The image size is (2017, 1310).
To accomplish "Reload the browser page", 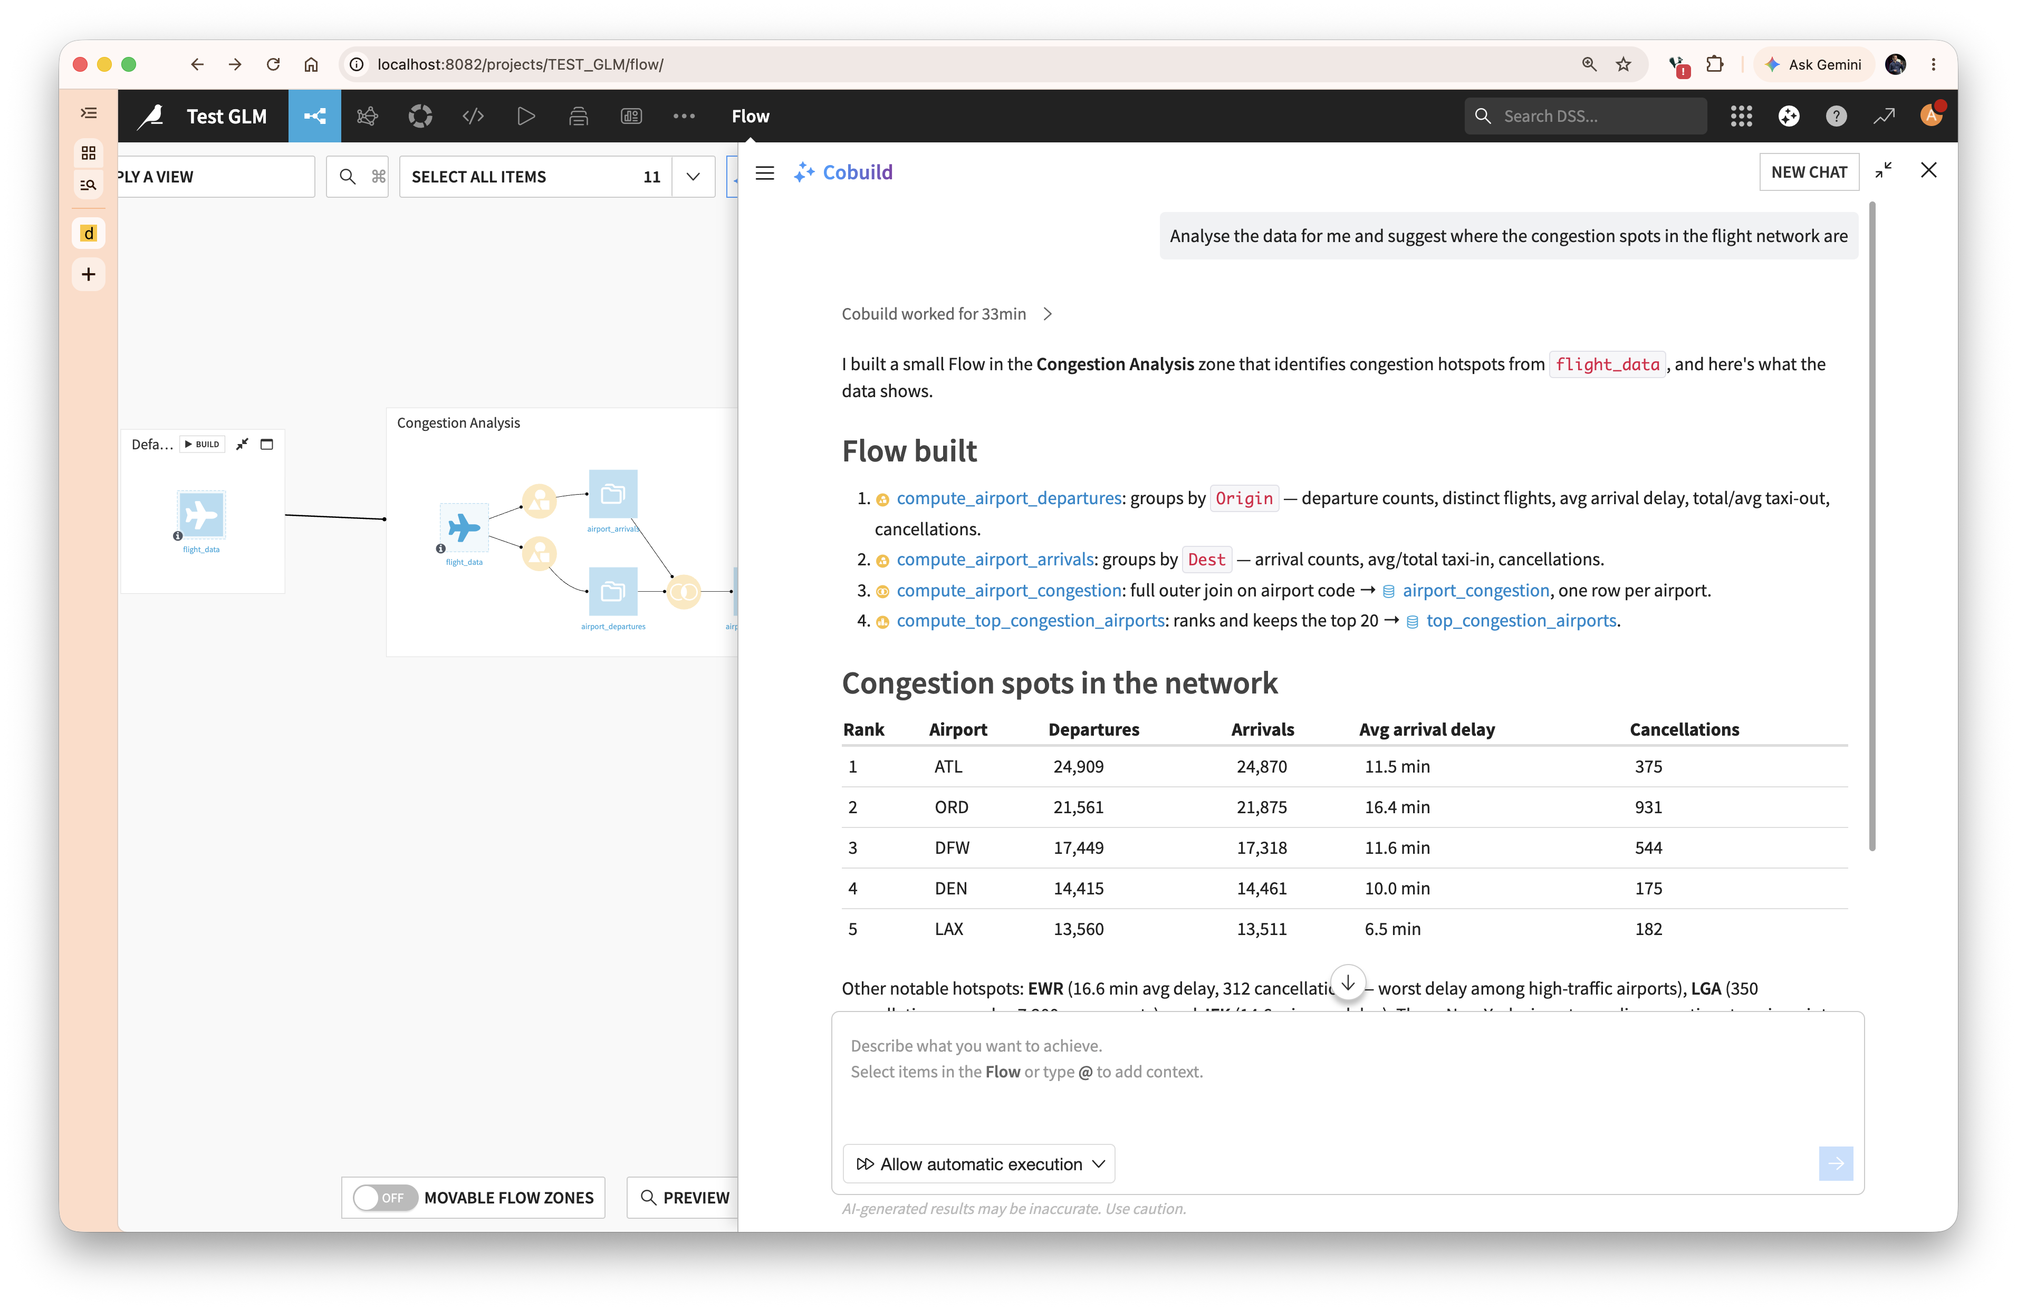I will click(273, 64).
